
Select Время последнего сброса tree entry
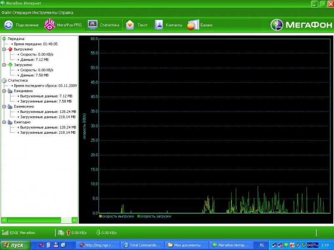40,85
